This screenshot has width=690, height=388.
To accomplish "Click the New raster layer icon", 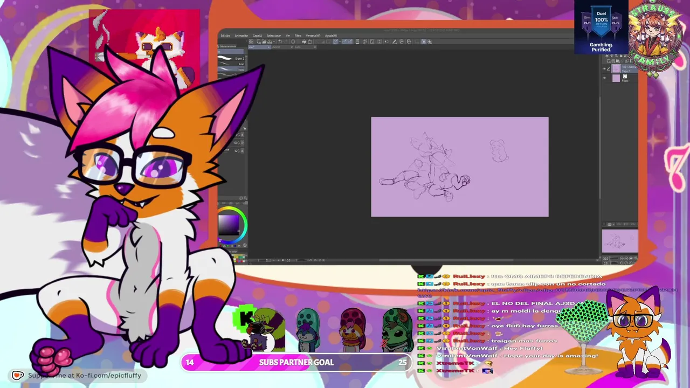I will [609, 61].
